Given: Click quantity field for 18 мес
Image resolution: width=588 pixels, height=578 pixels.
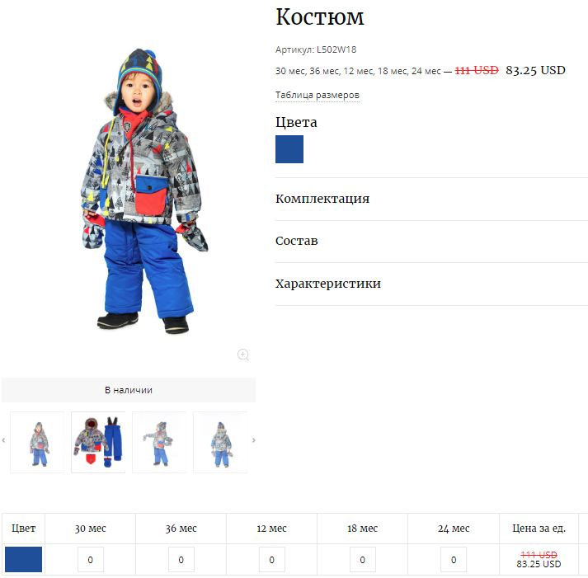Looking at the screenshot, I should (363, 560).
